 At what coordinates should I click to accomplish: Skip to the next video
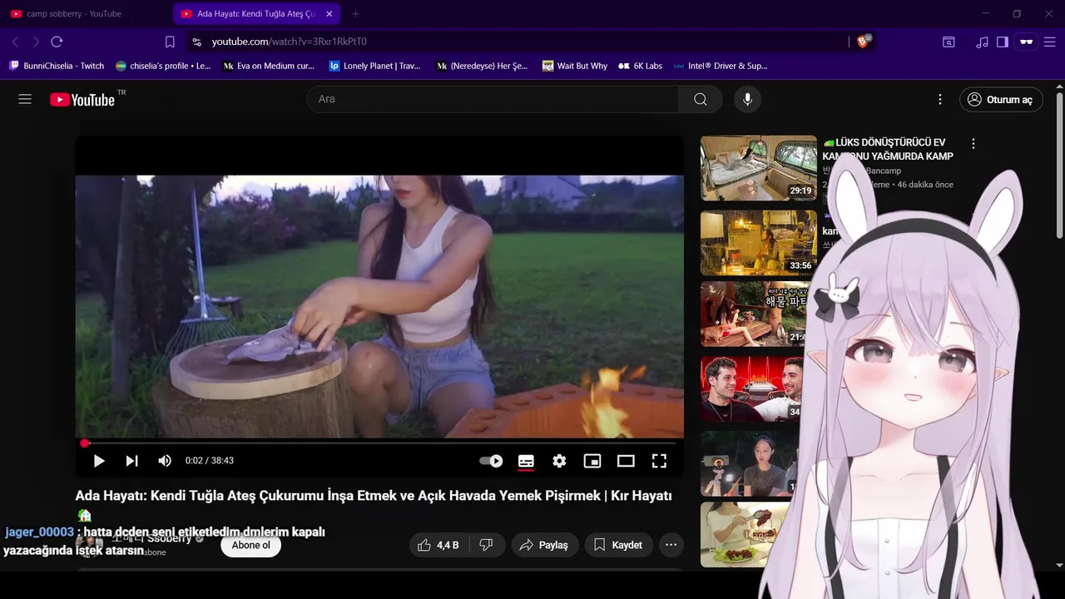point(131,460)
